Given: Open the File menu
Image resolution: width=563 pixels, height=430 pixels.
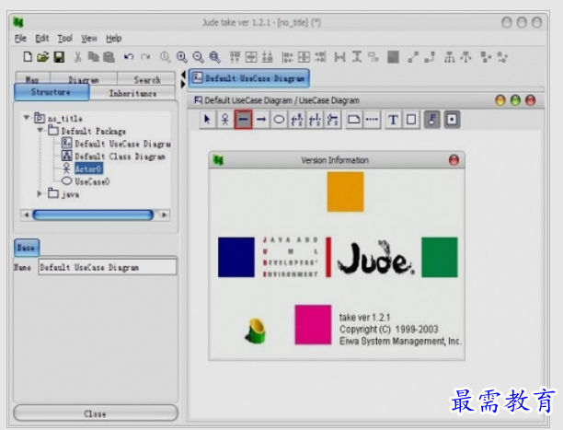Looking at the screenshot, I should 20,38.
